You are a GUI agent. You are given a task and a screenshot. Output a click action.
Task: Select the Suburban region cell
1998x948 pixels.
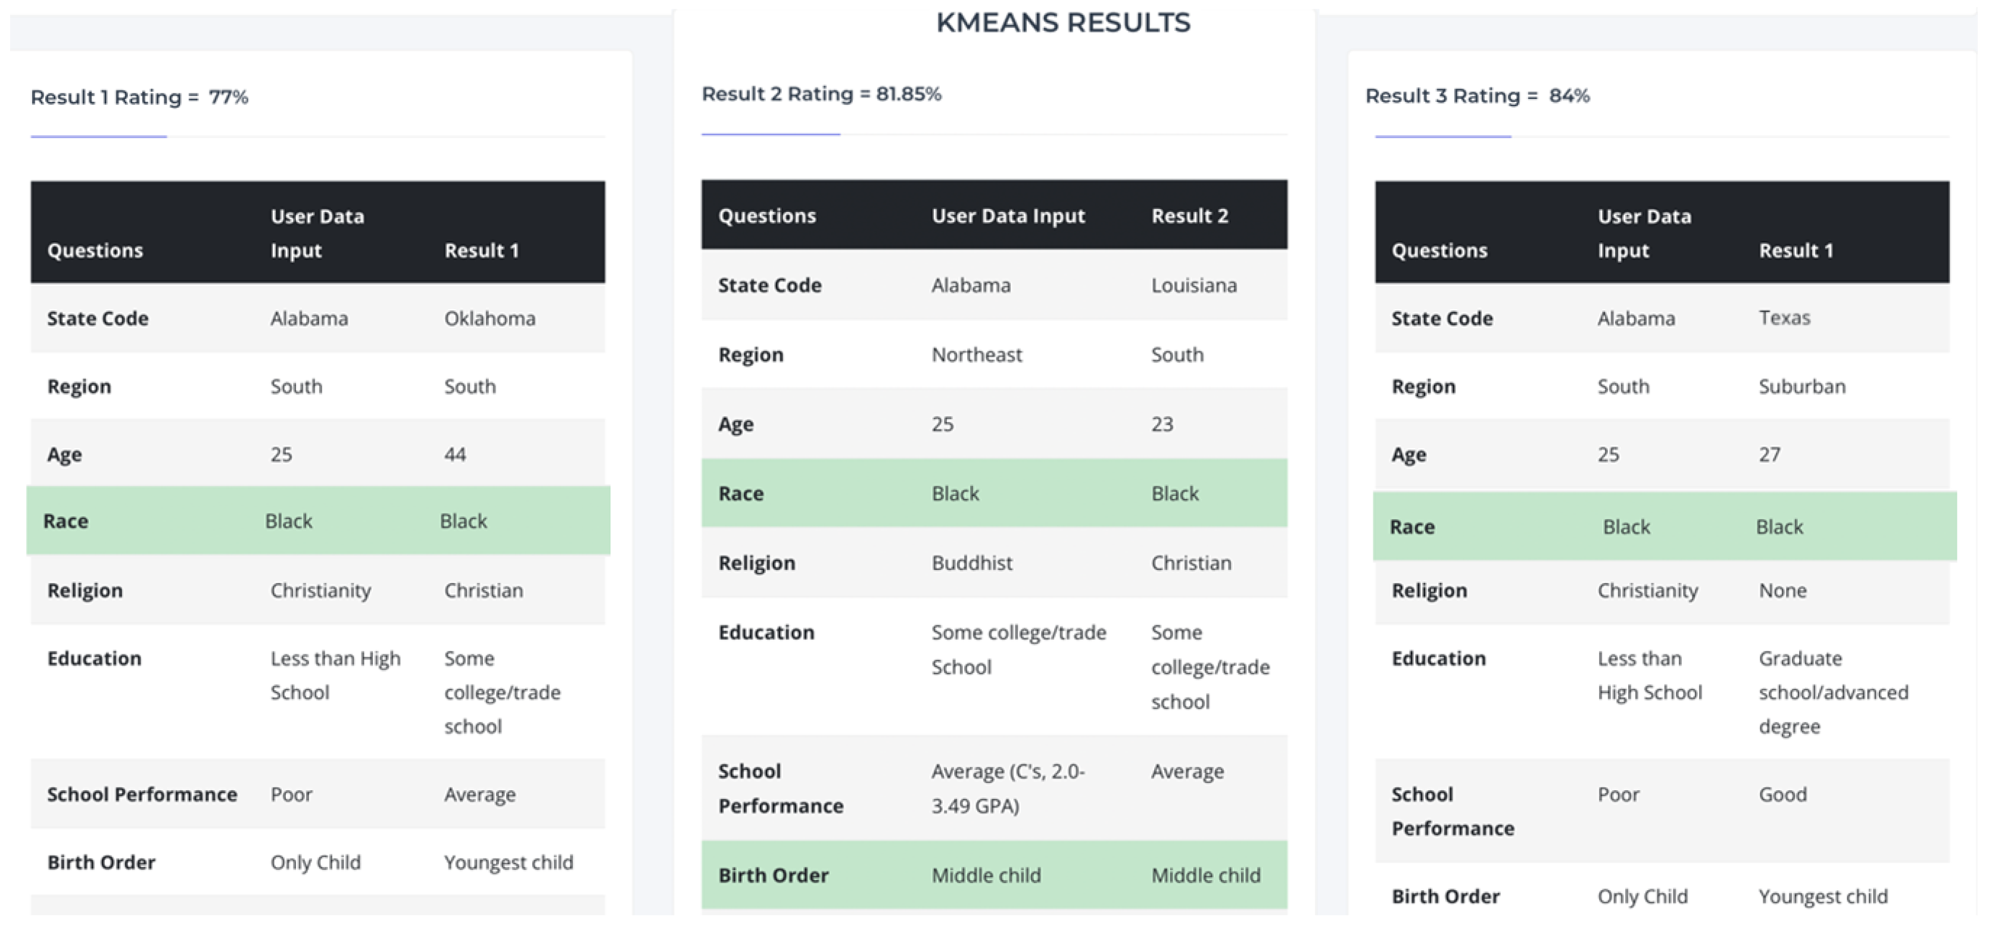[1801, 386]
